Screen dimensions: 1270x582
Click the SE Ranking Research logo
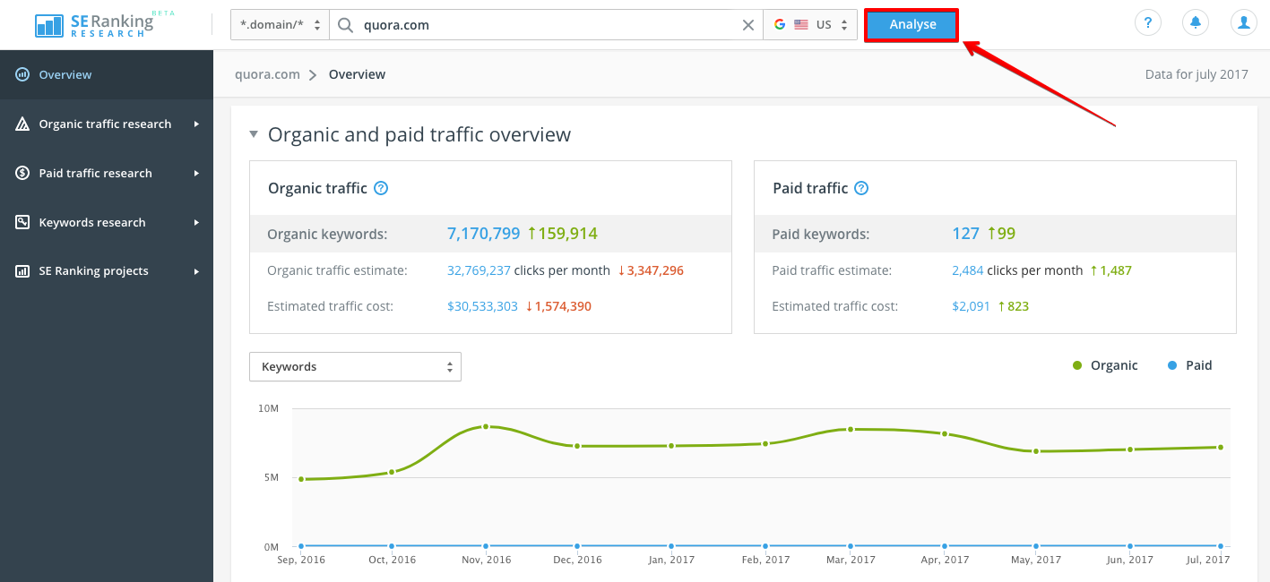click(94, 24)
